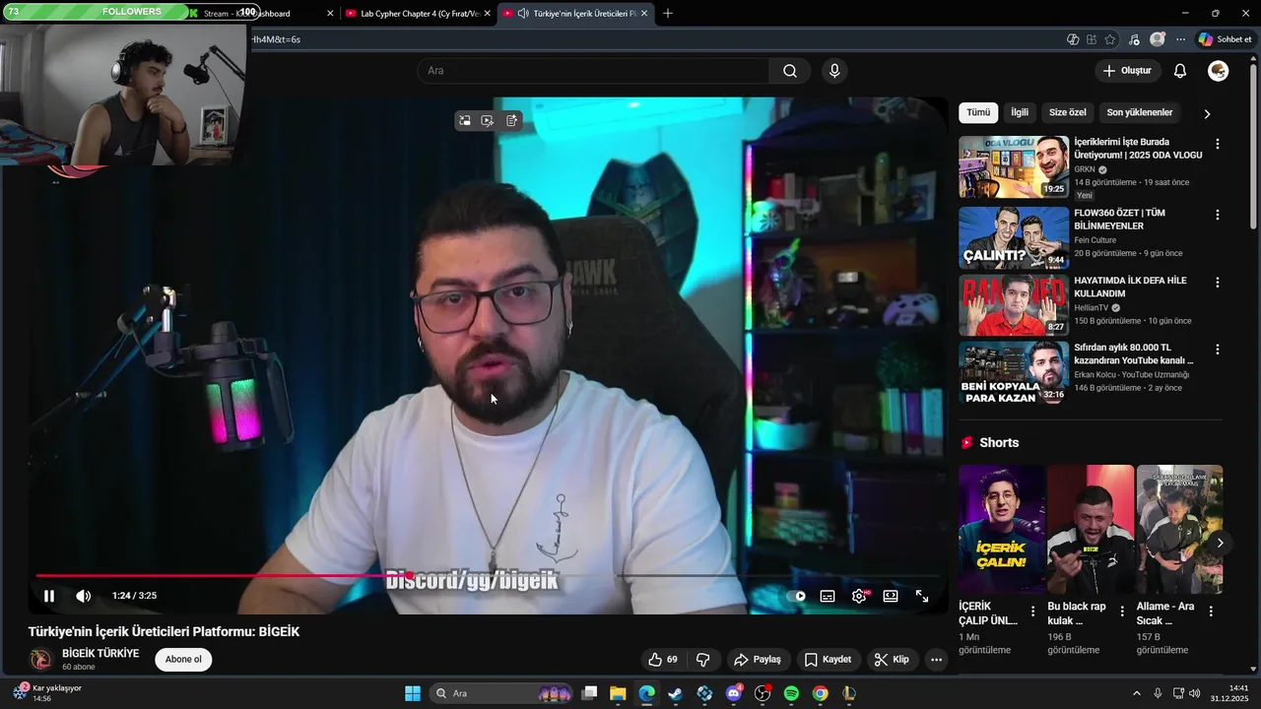Open Steam from the taskbar
This screenshot has width=1261, height=709.
click(675, 693)
